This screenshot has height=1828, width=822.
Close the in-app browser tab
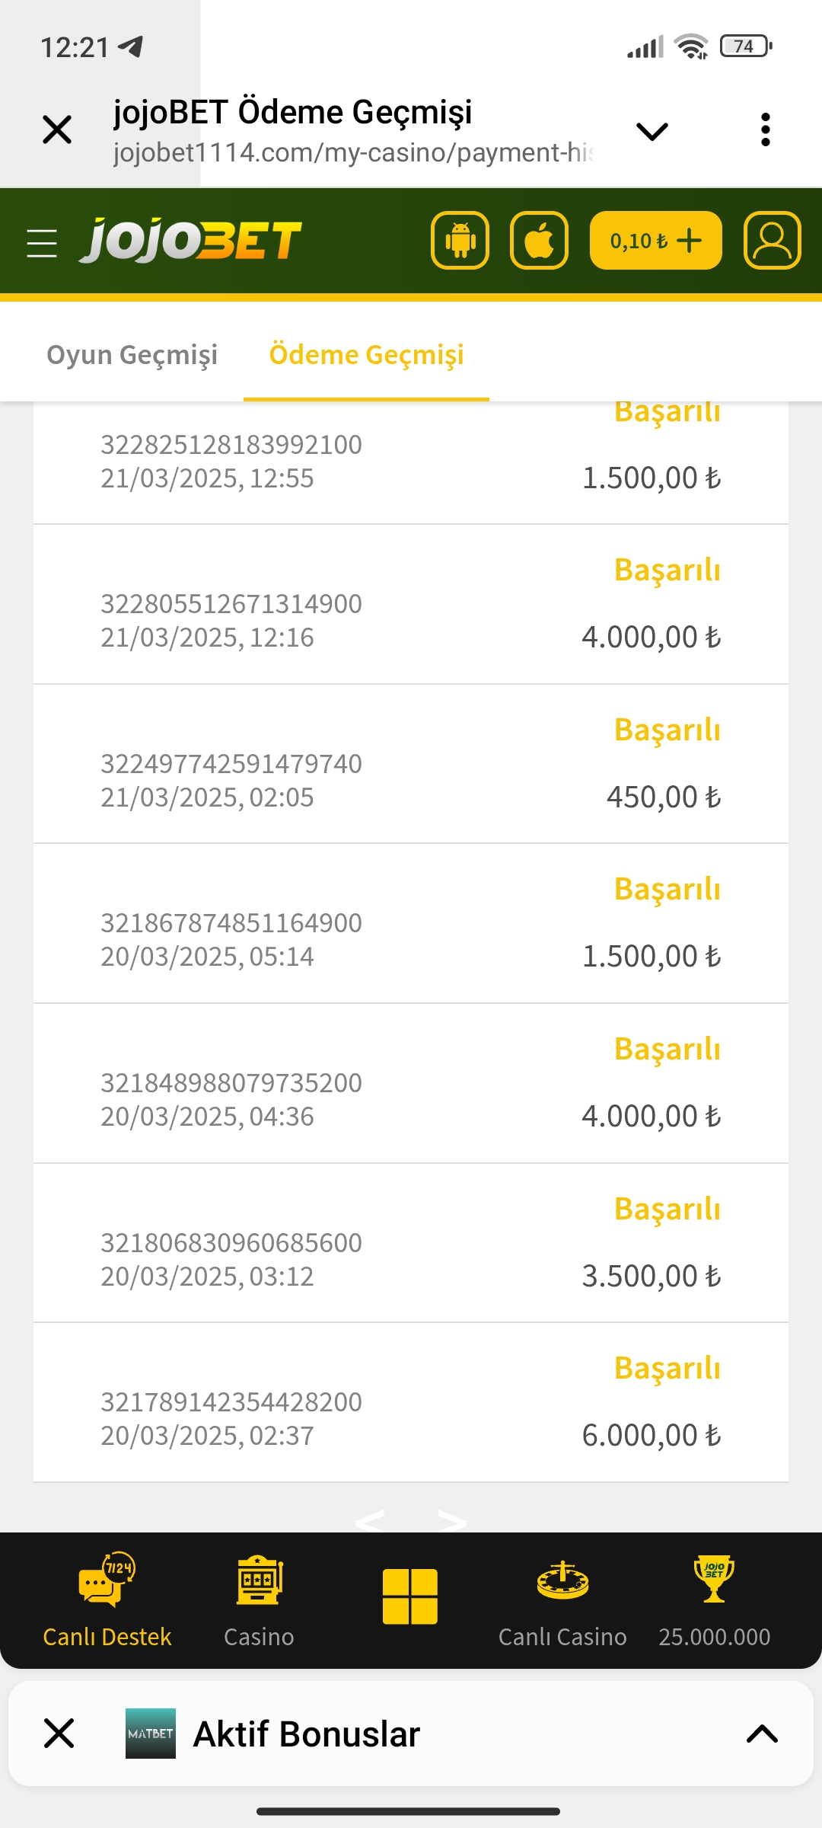(57, 129)
